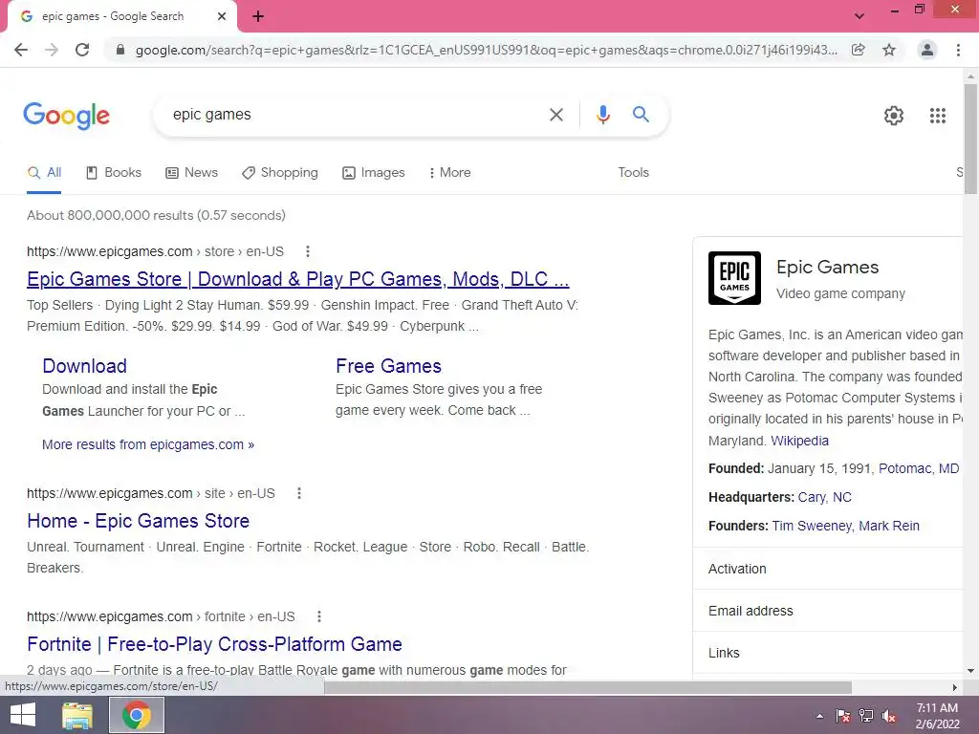
Task: Click the taskbar clock showing 7:11 AM
Action: [937, 716]
